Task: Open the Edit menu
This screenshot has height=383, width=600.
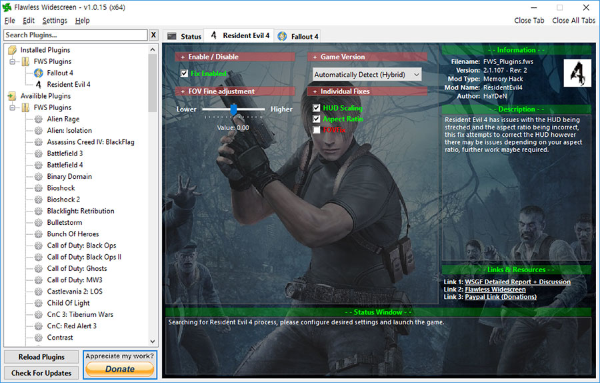Action: [29, 20]
